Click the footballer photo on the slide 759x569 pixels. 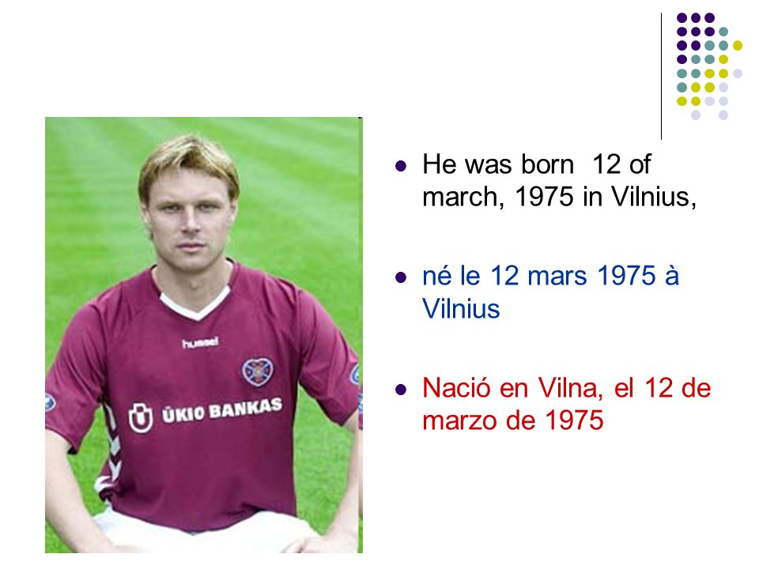coord(204,335)
